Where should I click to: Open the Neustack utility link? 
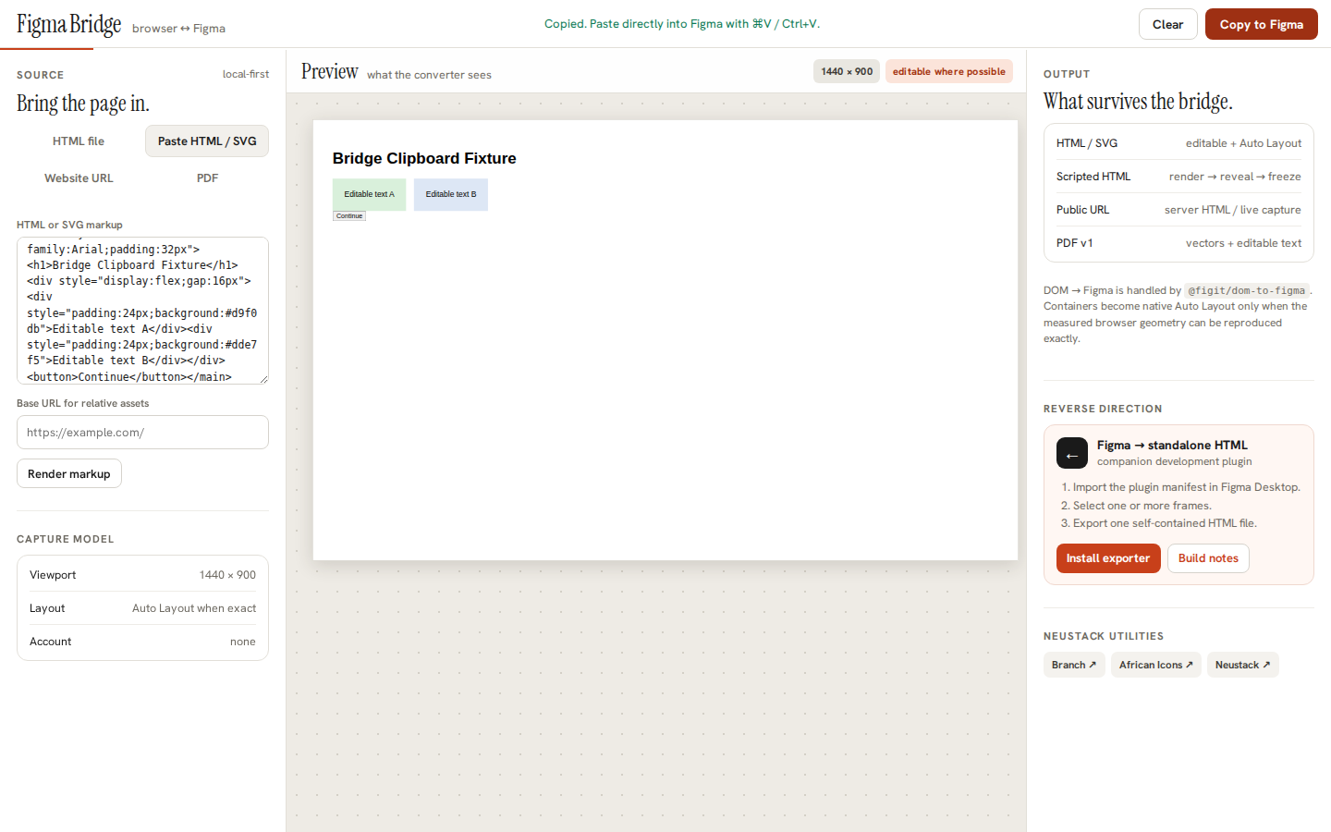(1243, 665)
